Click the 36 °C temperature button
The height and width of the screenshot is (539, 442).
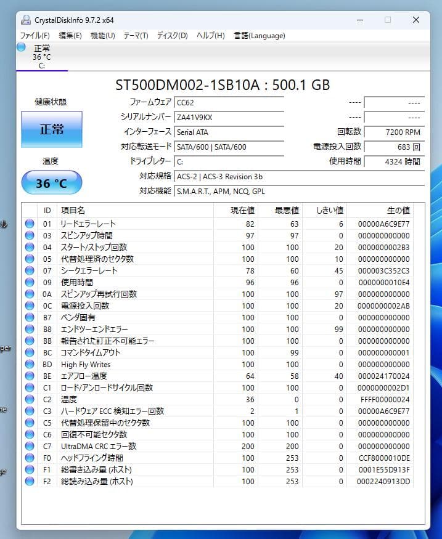point(52,182)
